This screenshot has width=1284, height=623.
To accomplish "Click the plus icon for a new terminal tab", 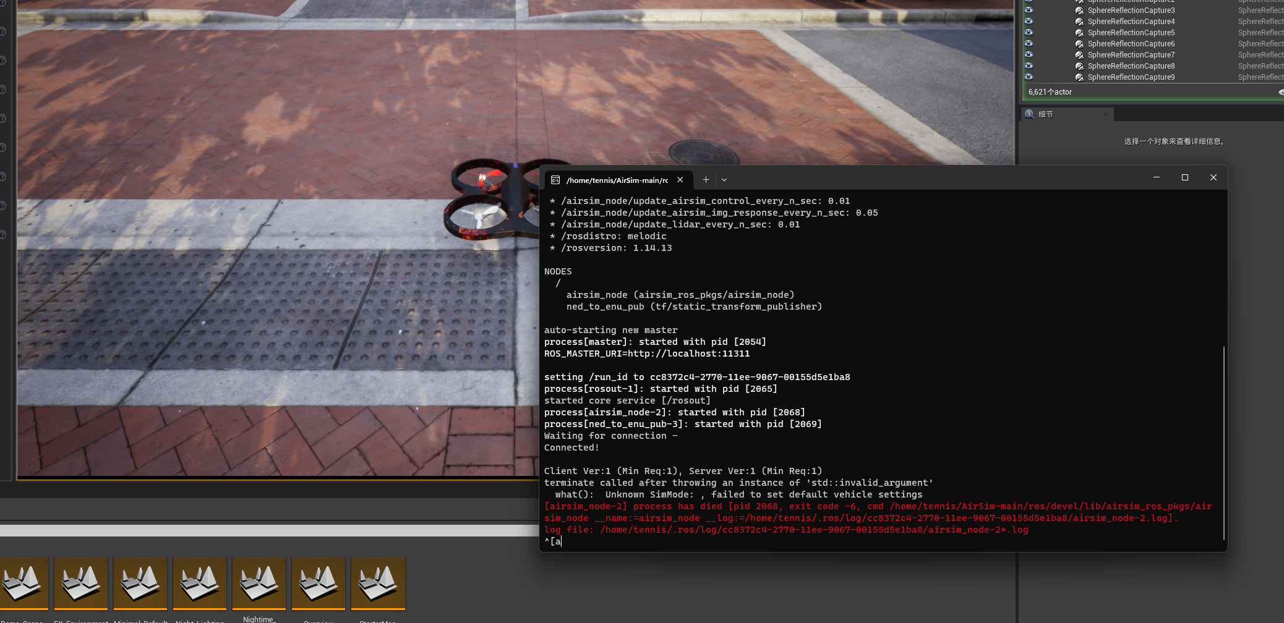I will (x=706, y=179).
